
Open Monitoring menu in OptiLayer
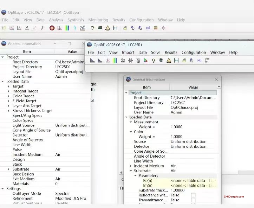point(98,20)
